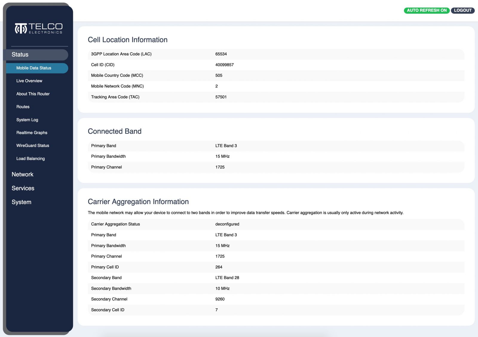The height and width of the screenshot is (337, 478).
Task: Open Realtime Graphs from the sidebar
Action: (x=32, y=133)
